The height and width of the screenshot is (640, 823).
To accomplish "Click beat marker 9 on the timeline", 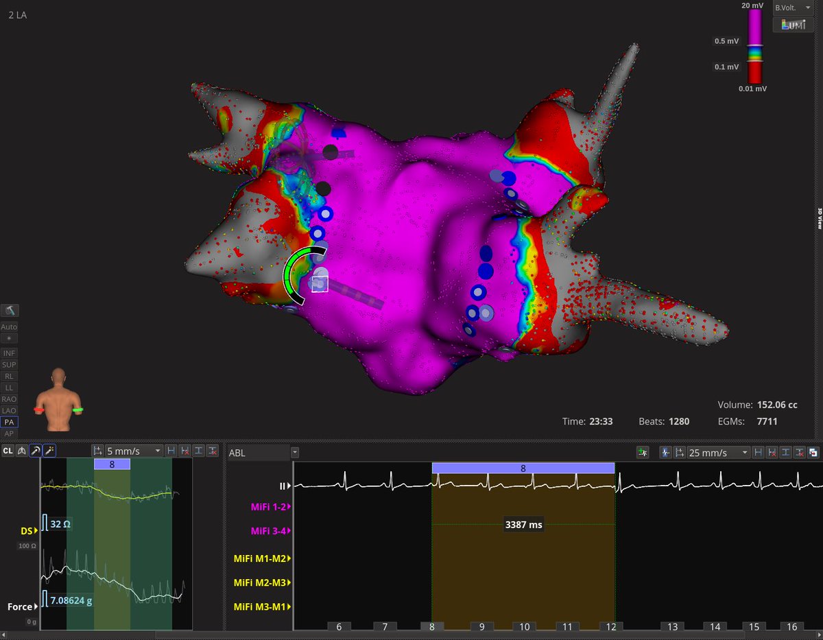I will point(482,627).
